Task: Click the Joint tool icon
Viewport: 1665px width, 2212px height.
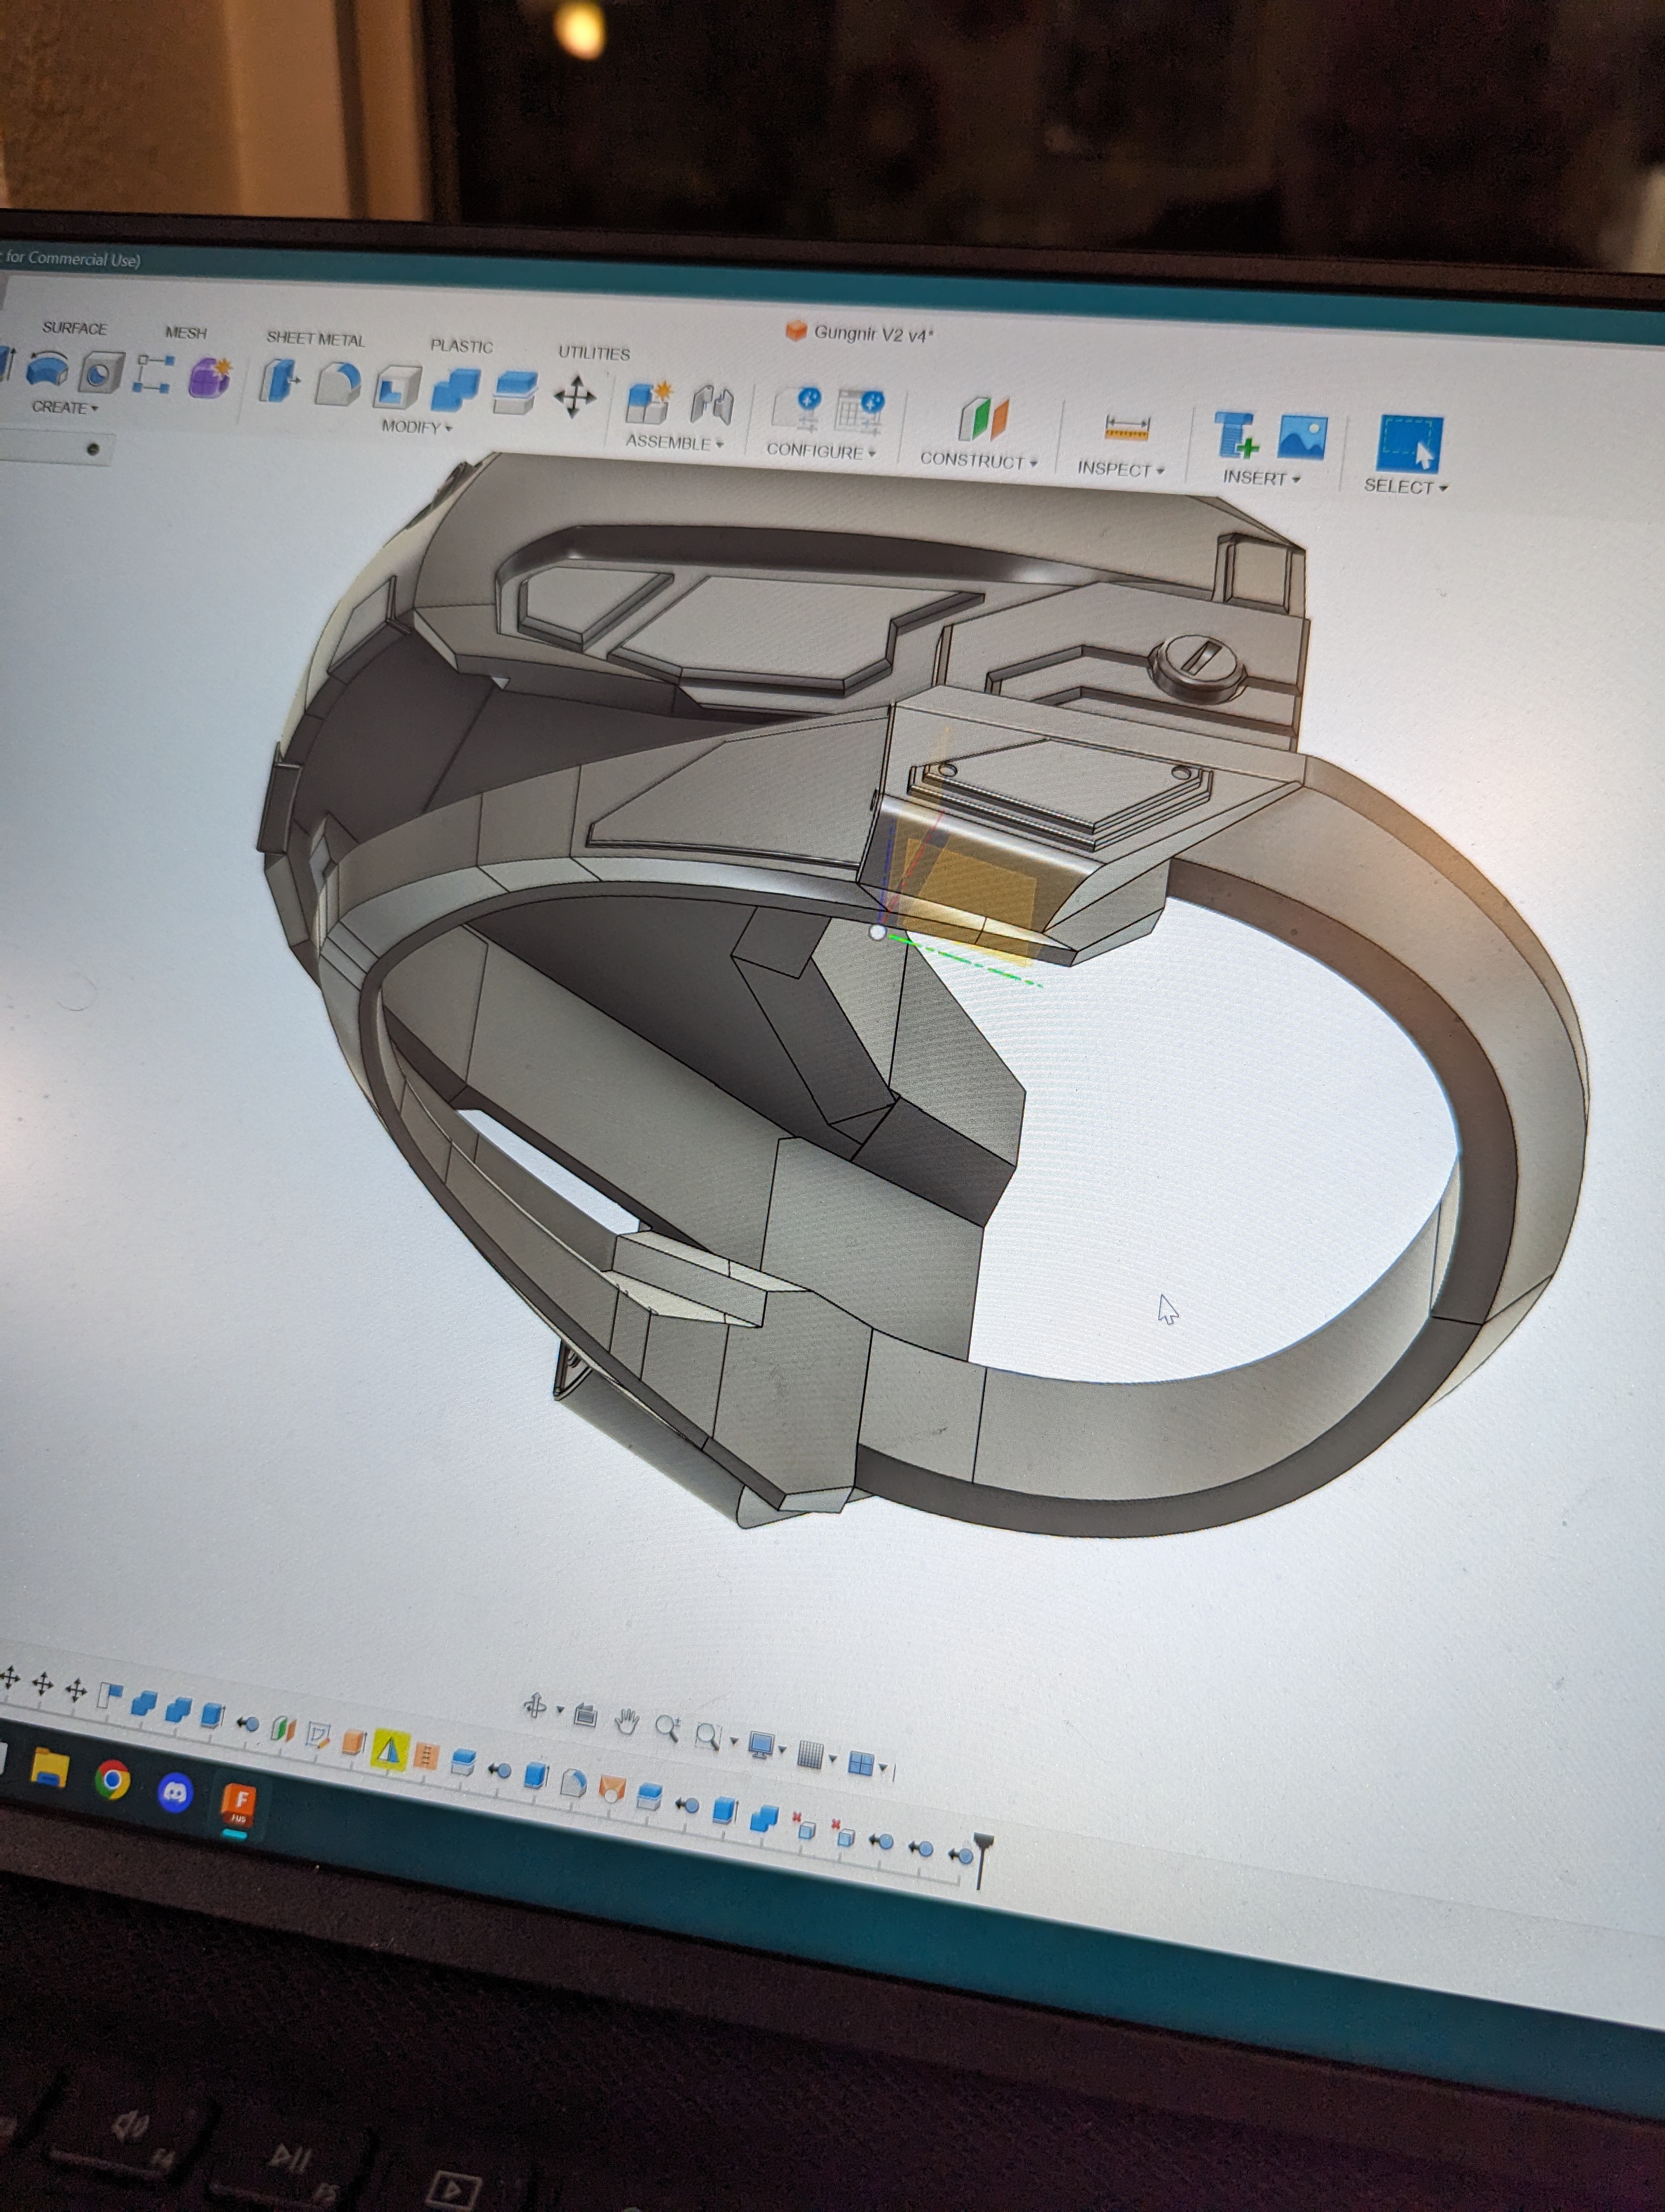Action: pos(712,406)
